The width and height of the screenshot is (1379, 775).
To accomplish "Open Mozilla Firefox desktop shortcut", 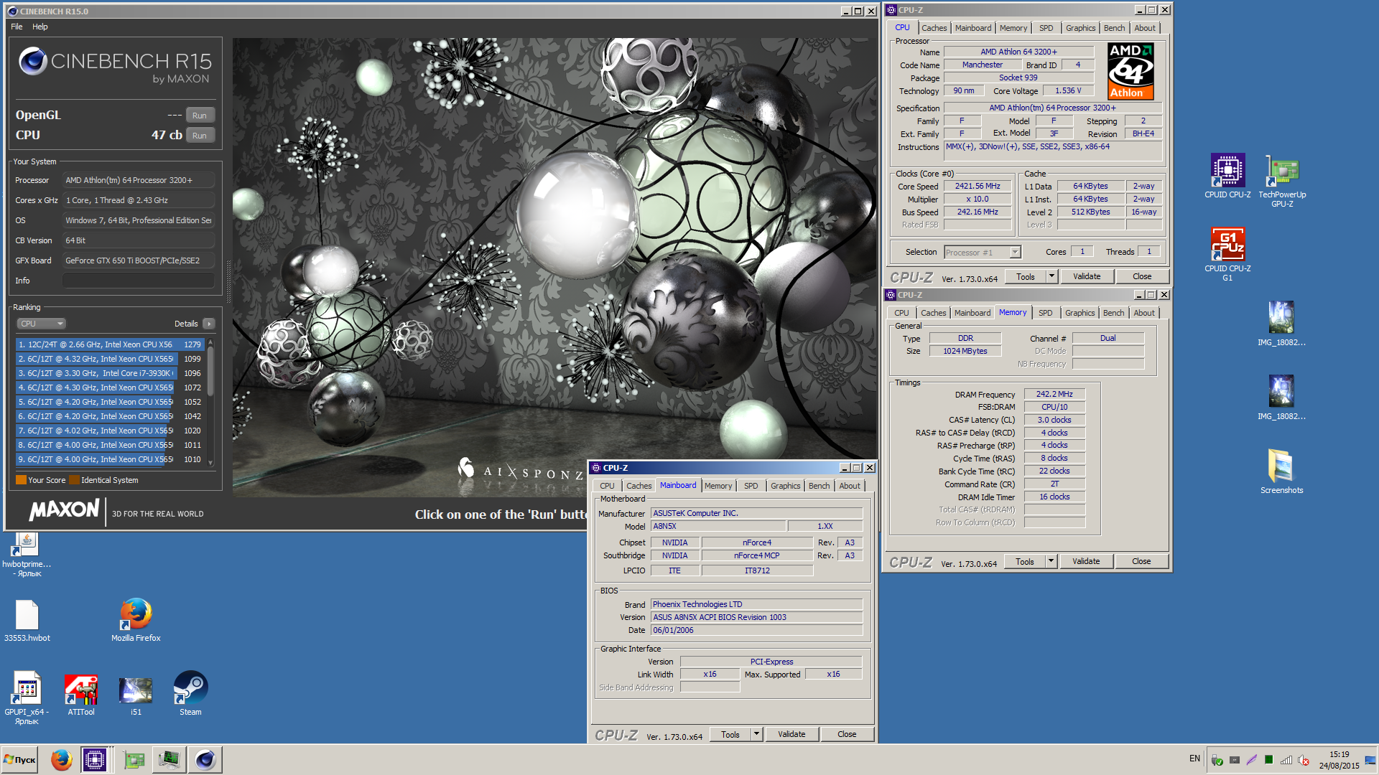I will click(136, 620).
